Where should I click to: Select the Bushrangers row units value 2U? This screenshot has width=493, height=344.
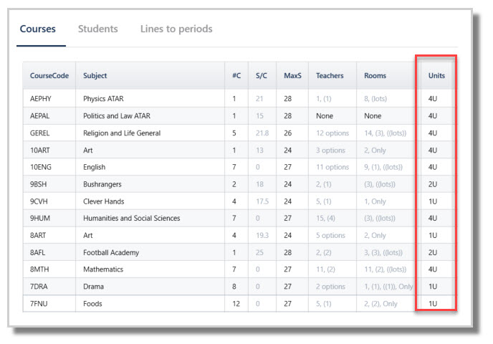coord(433,185)
